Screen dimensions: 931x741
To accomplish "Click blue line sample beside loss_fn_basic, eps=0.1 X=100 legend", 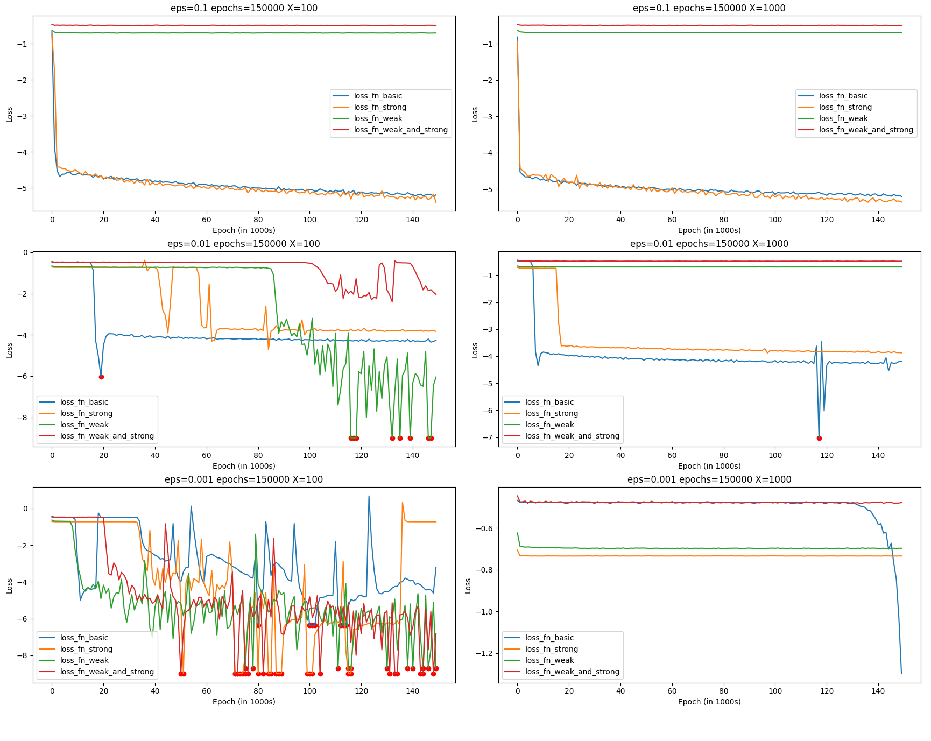I will pos(341,96).
